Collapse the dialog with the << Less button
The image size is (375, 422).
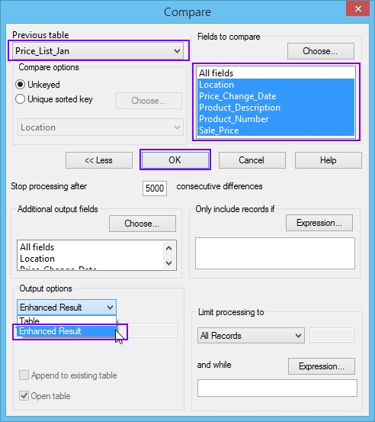tap(99, 160)
